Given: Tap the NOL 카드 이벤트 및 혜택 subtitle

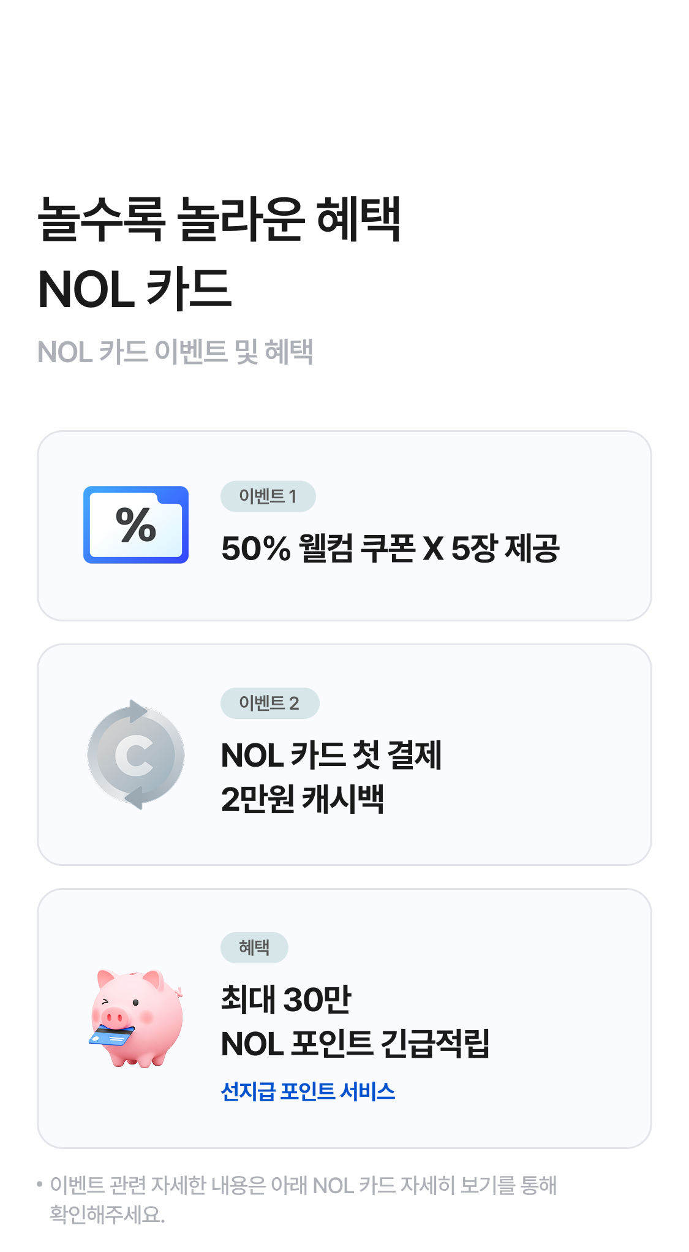Looking at the screenshot, I should point(175,352).
